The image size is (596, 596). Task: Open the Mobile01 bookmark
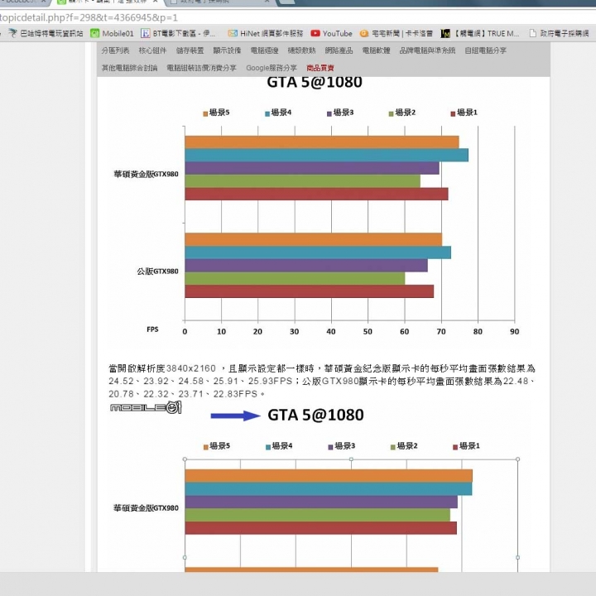point(112,33)
